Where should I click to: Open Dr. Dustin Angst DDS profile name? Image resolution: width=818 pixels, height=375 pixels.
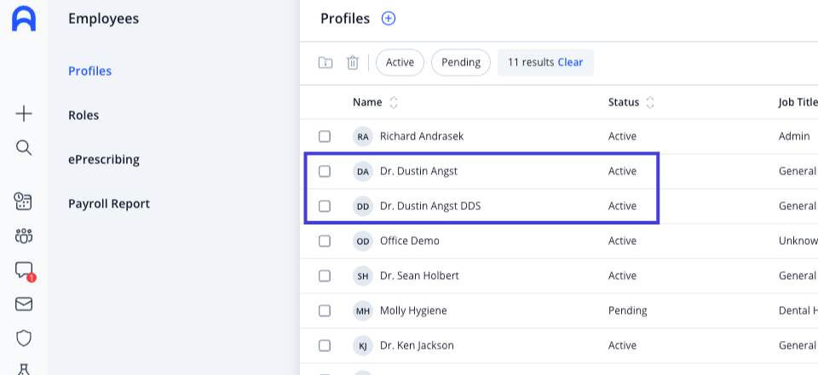pos(430,207)
